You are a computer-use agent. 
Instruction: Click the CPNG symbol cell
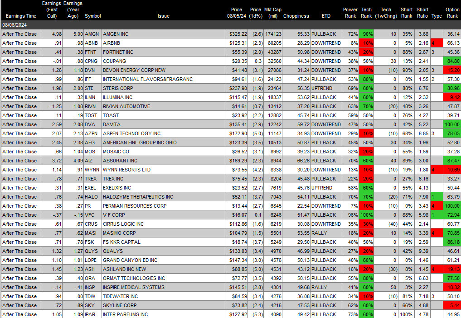coord(92,61)
